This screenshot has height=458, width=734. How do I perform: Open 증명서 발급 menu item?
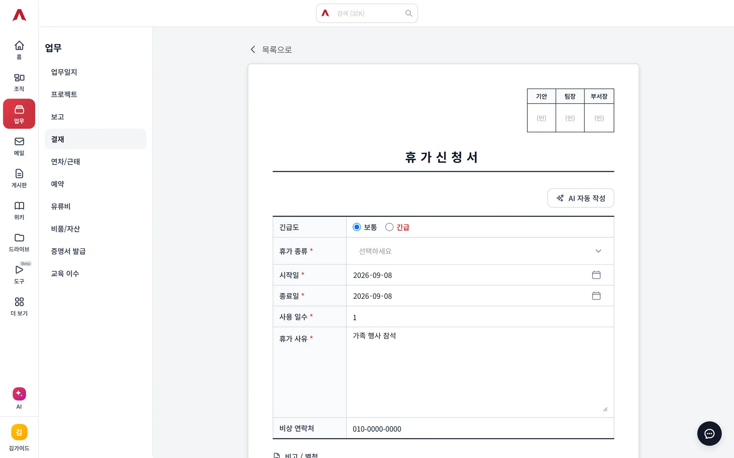95,251
